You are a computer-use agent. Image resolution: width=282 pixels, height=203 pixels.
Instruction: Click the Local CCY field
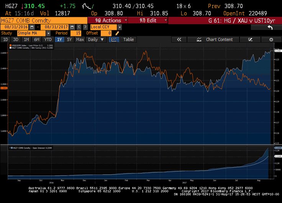pos(104,27)
